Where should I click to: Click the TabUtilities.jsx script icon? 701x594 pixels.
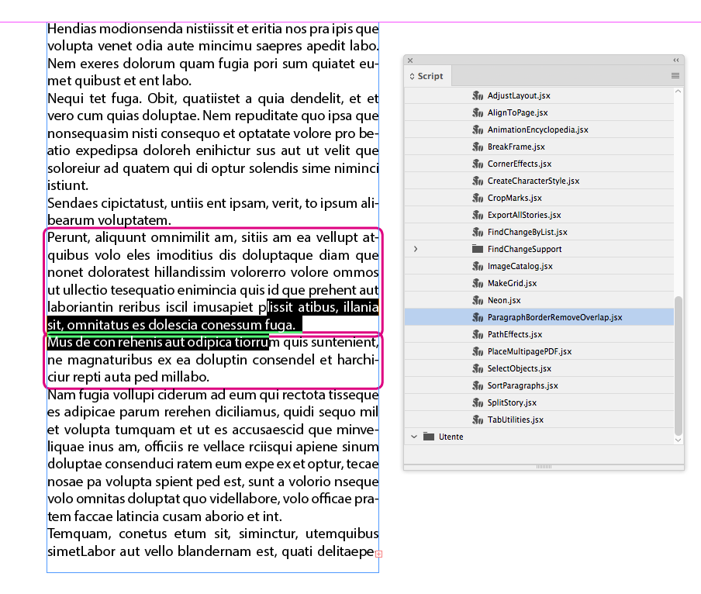[478, 420]
